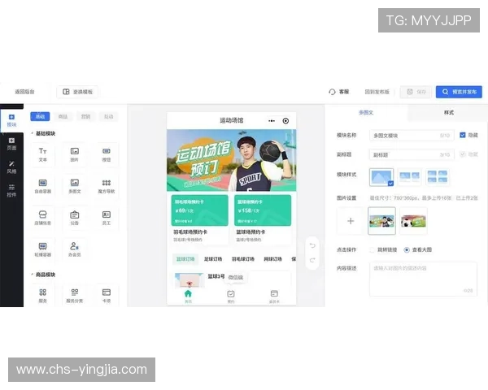Select the 网球订场 tab in the preview
This screenshot has width=488, height=390.
click(273, 259)
